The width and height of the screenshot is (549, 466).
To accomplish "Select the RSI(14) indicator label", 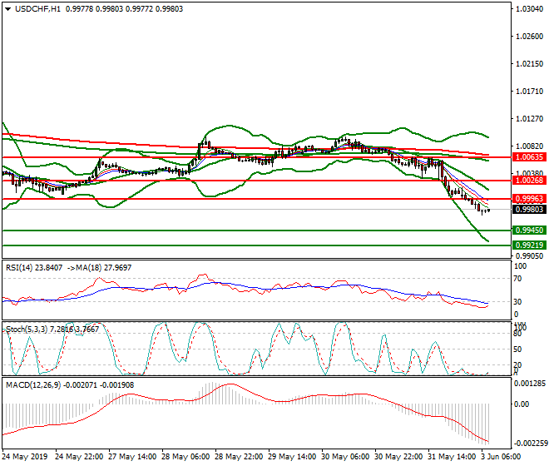I will click(x=34, y=268).
